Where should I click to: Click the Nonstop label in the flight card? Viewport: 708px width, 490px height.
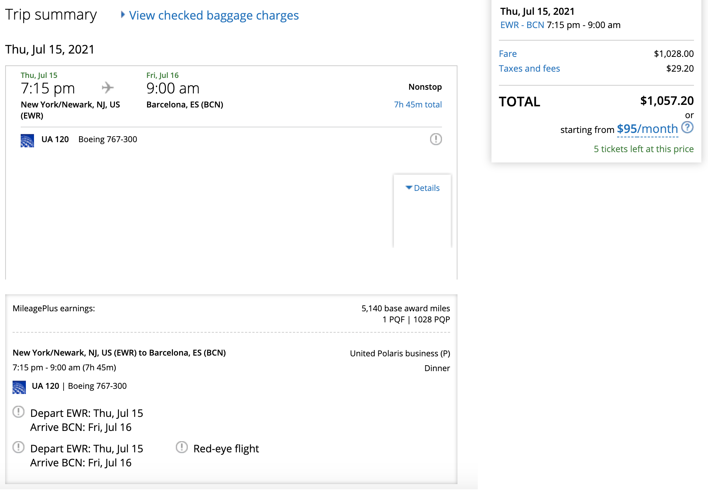[425, 87]
